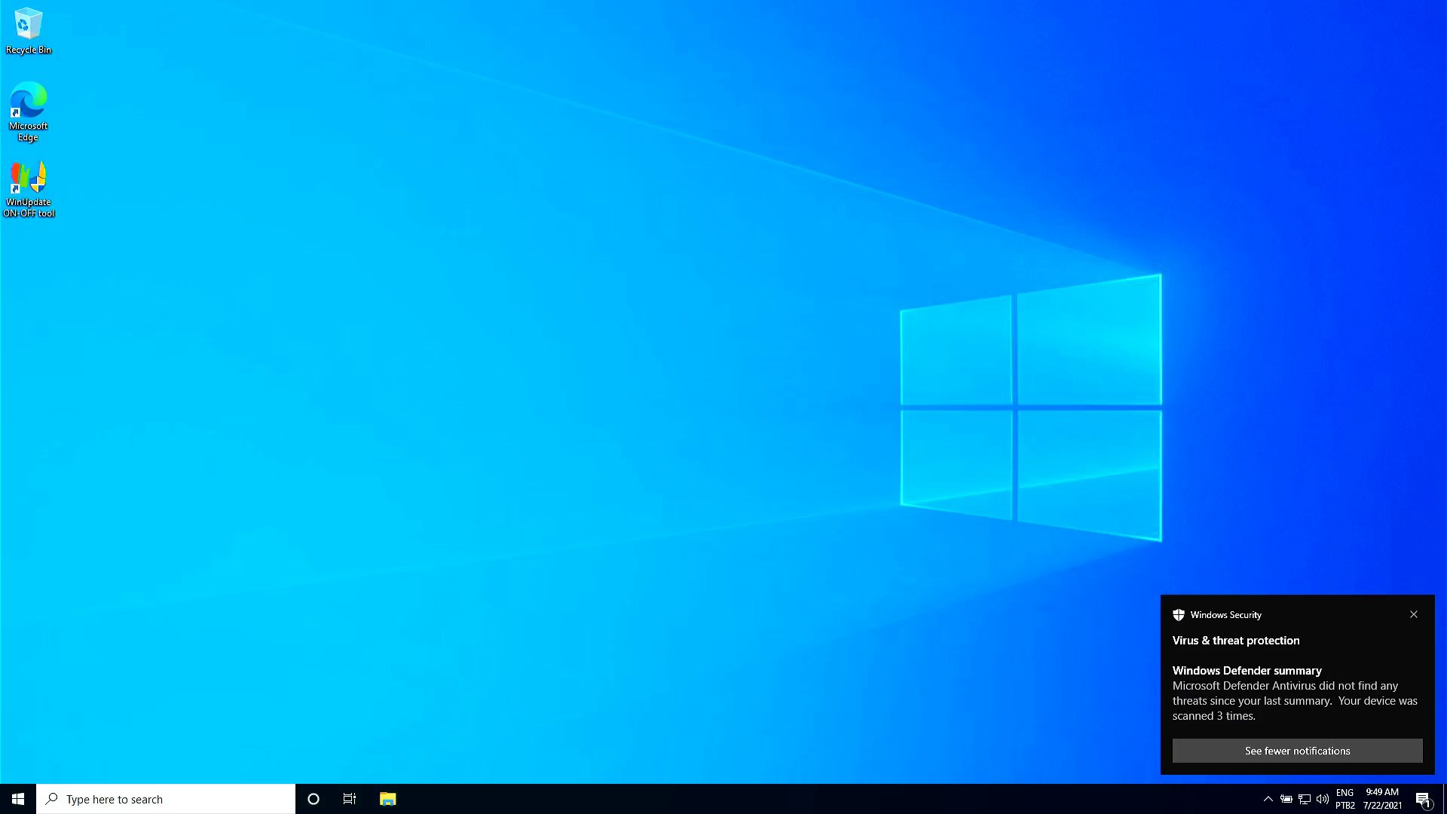Screen dimensions: 1447x814
Task: Open Cortana from the taskbar circle
Action: coord(314,799)
